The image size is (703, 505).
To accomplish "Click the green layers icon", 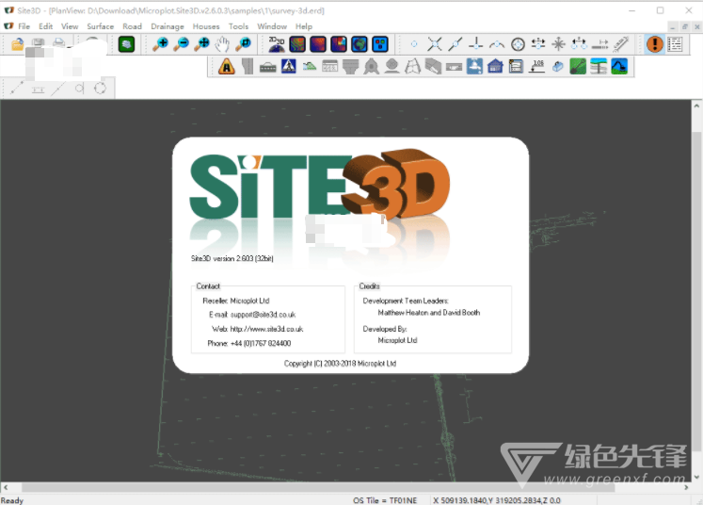I will tap(126, 44).
